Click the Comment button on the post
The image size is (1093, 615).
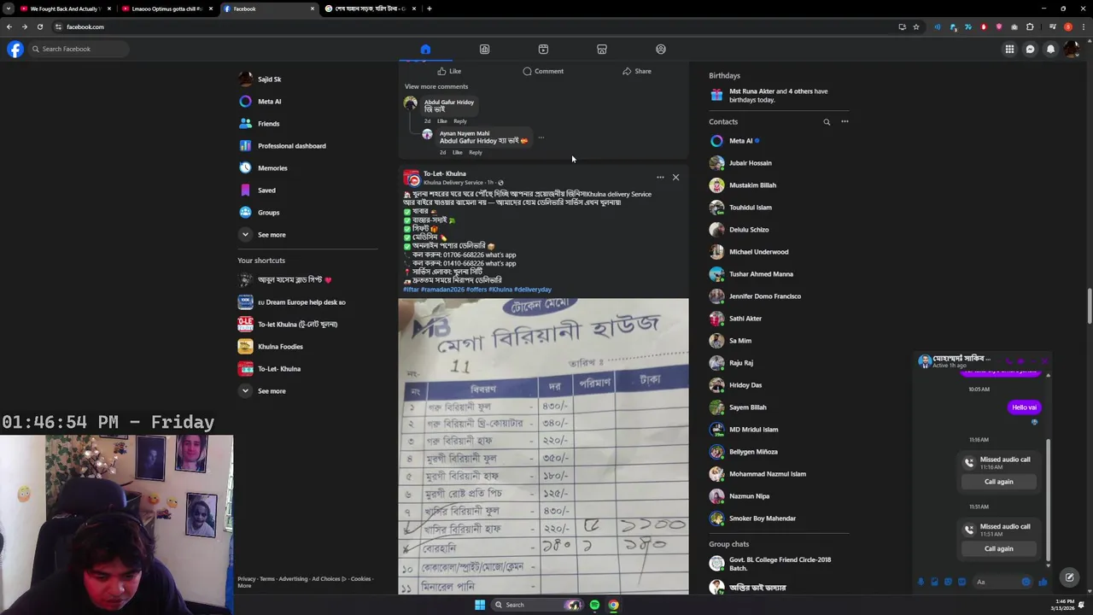pyautogui.click(x=543, y=71)
